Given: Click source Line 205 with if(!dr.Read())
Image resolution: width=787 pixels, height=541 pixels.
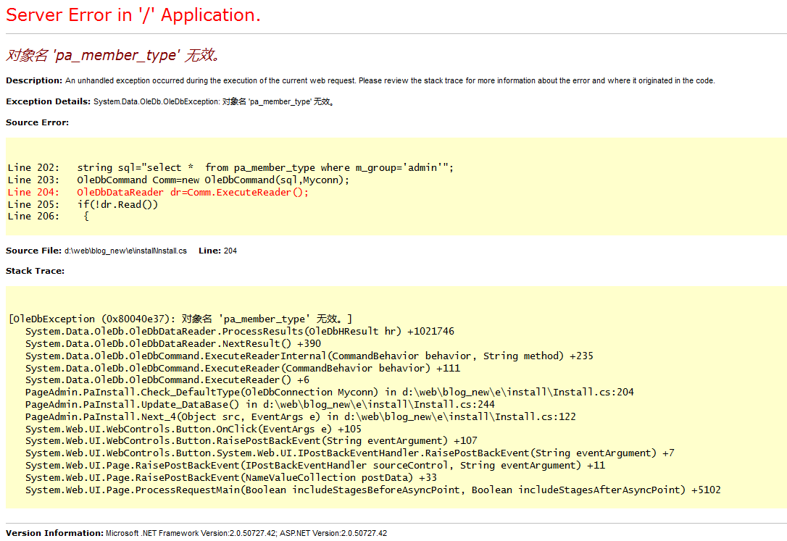Looking at the screenshot, I should click(83, 204).
